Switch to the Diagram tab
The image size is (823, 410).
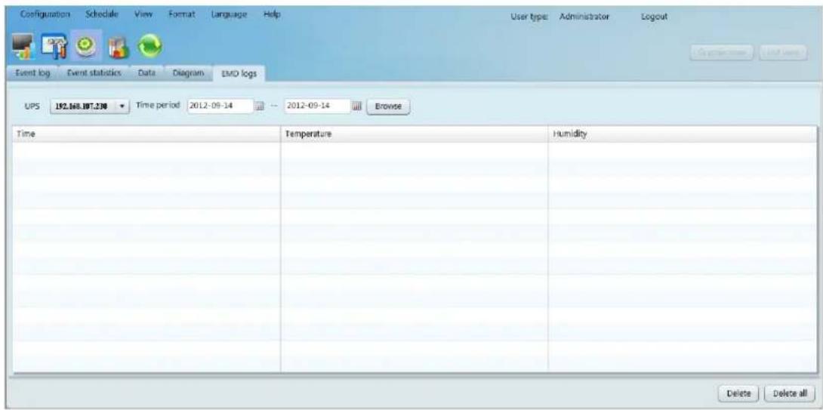pyautogui.click(x=188, y=73)
